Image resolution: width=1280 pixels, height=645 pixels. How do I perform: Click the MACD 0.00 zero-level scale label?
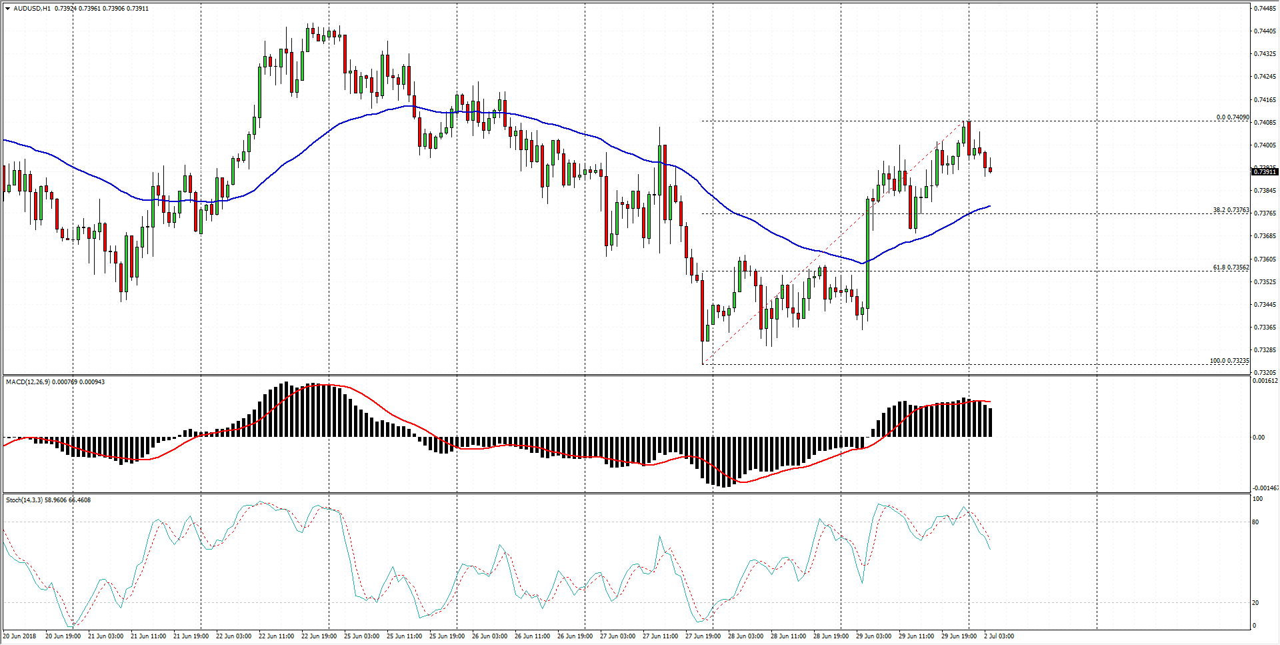point(1258,438)
